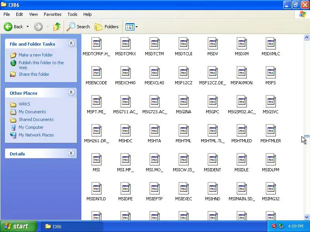Open the View menu

pyautogui.click(x=33, y=14)
